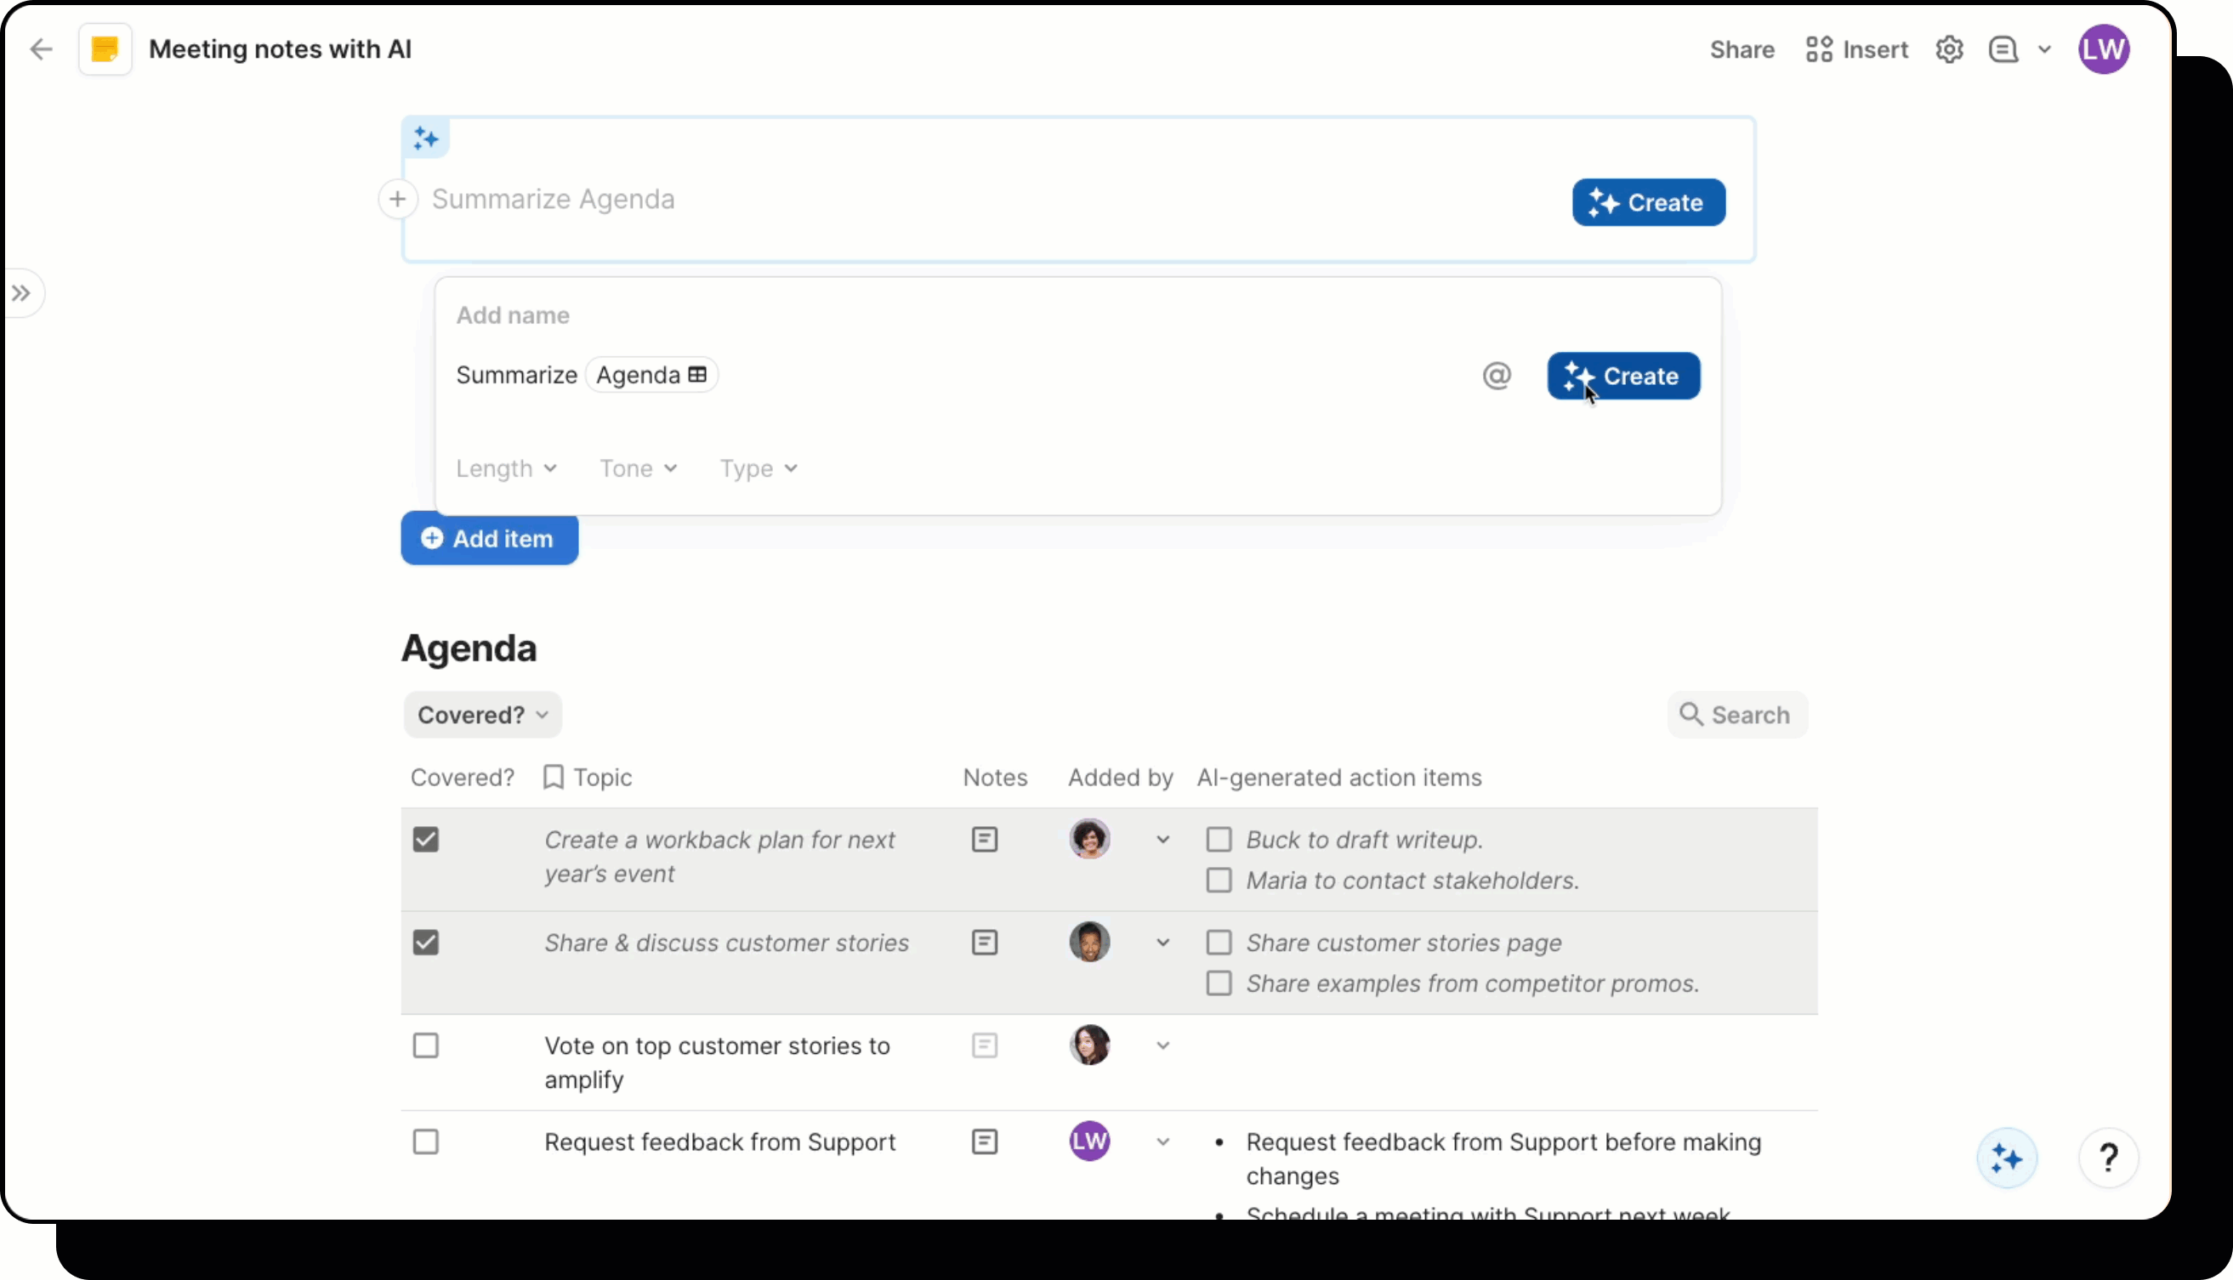2233x1280 pixels.
Task: Open the Insert menu
Action: coord(1855,49)
